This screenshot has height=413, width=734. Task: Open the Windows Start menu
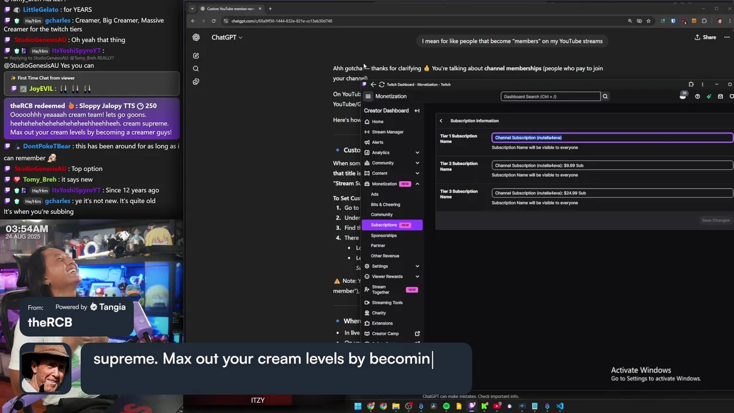(358, 406)
